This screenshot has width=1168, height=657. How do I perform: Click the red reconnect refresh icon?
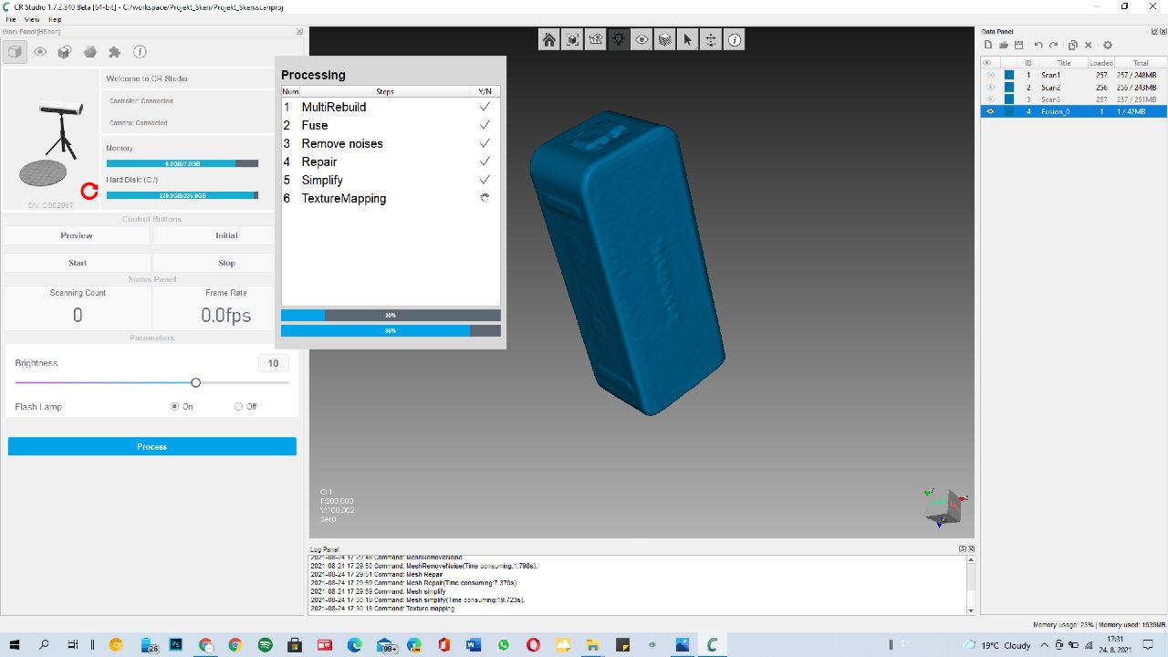coord(89,191)
